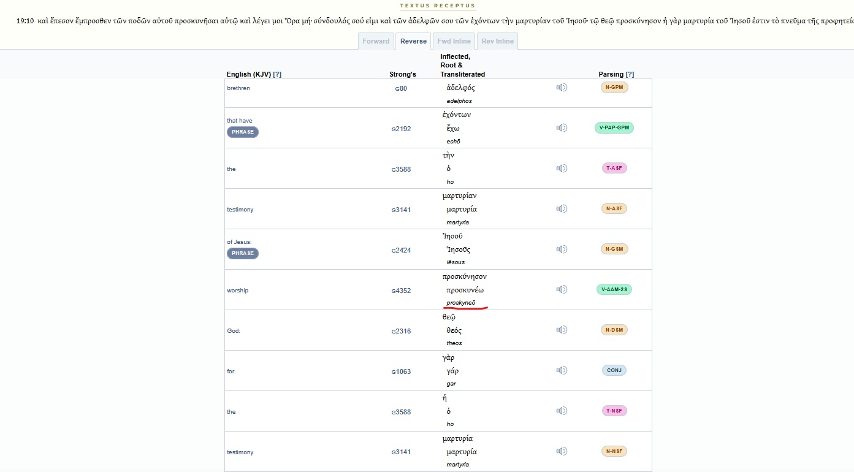Click the inflected Greek word προσκύνησον

465,277
